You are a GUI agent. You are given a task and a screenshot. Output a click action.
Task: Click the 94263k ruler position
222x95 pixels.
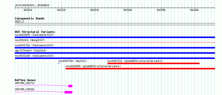point(95,10)
